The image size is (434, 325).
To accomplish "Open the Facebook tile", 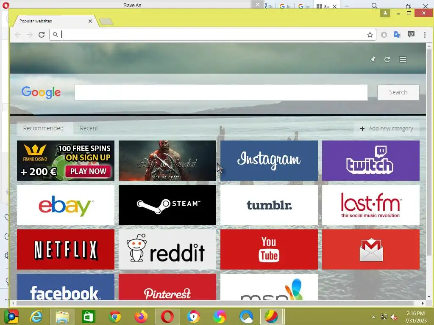I will tap(66, 287).
